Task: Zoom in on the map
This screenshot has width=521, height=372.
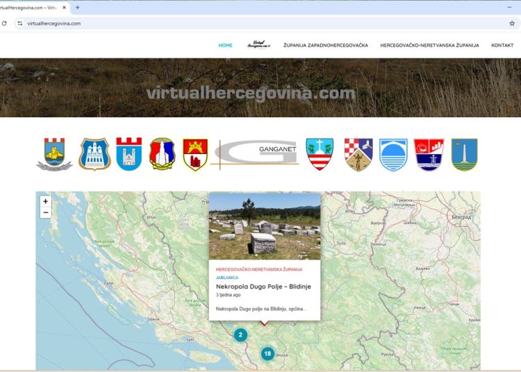Action: pos(46,201)
